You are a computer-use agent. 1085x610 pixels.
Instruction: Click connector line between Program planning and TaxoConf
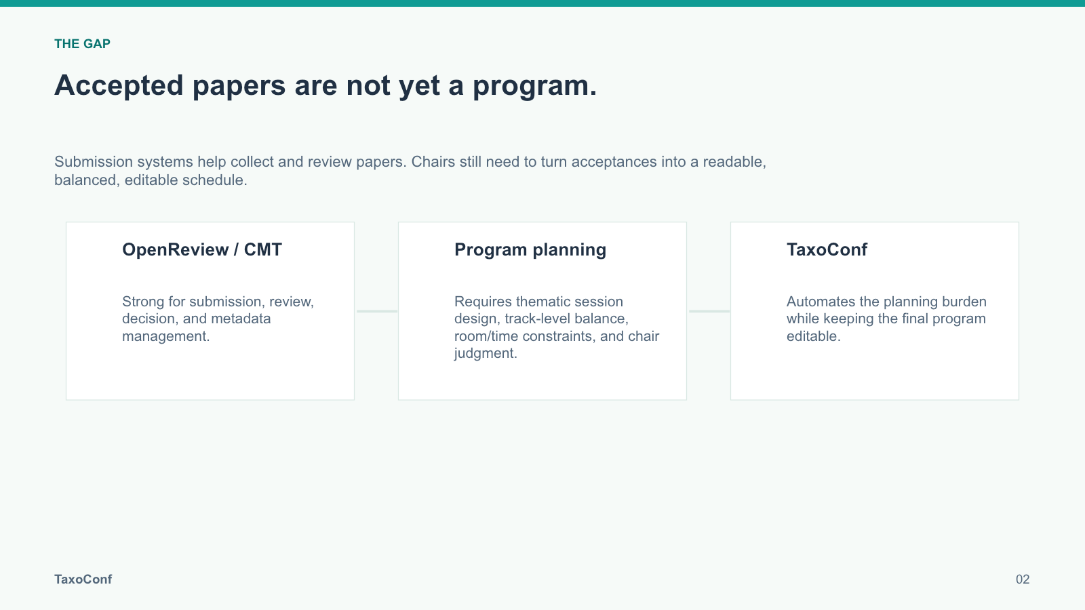[709, 311]
